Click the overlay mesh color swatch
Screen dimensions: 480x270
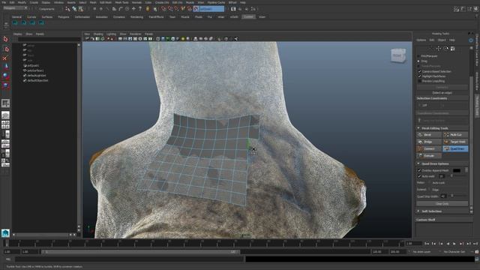(457, 170)
